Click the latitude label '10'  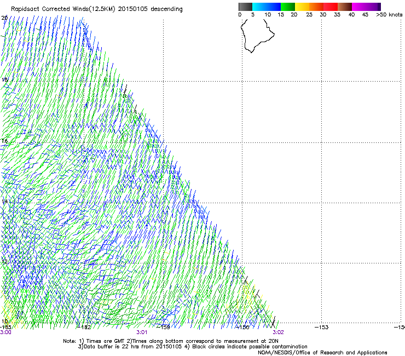coord(4,321)
